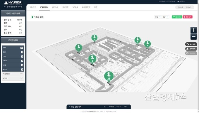Click the greyed-out info circle button
This screenshot has height=113, width=199.
191,53
